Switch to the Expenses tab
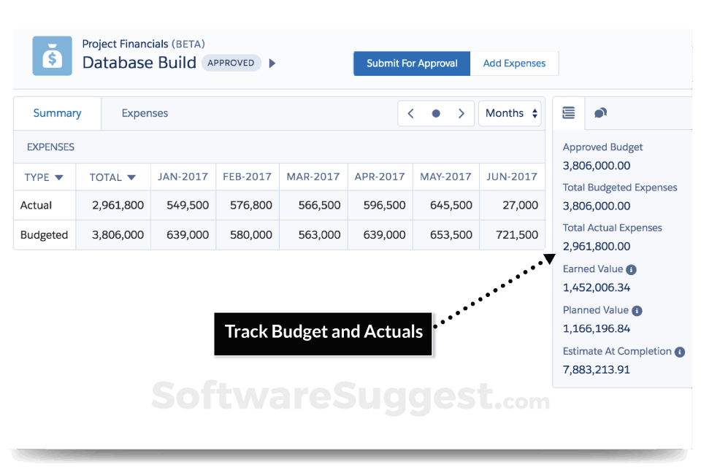701x467 pixels. tap(145, 113)
